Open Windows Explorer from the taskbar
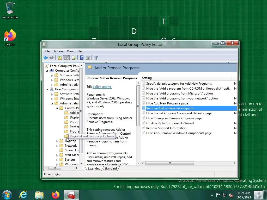Viewport: 267px width, 200px height. point(39,195)
